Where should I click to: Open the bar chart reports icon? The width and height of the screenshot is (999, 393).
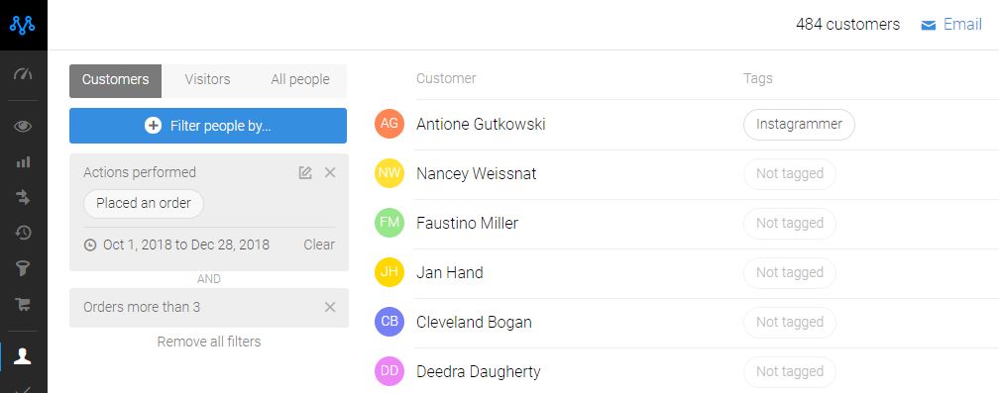click(23, 162)
